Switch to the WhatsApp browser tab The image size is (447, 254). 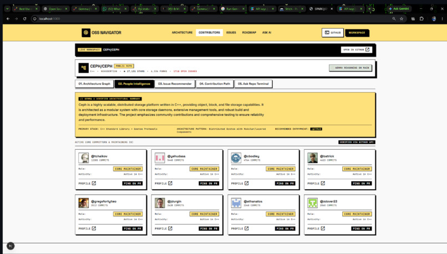coord(114,9)
